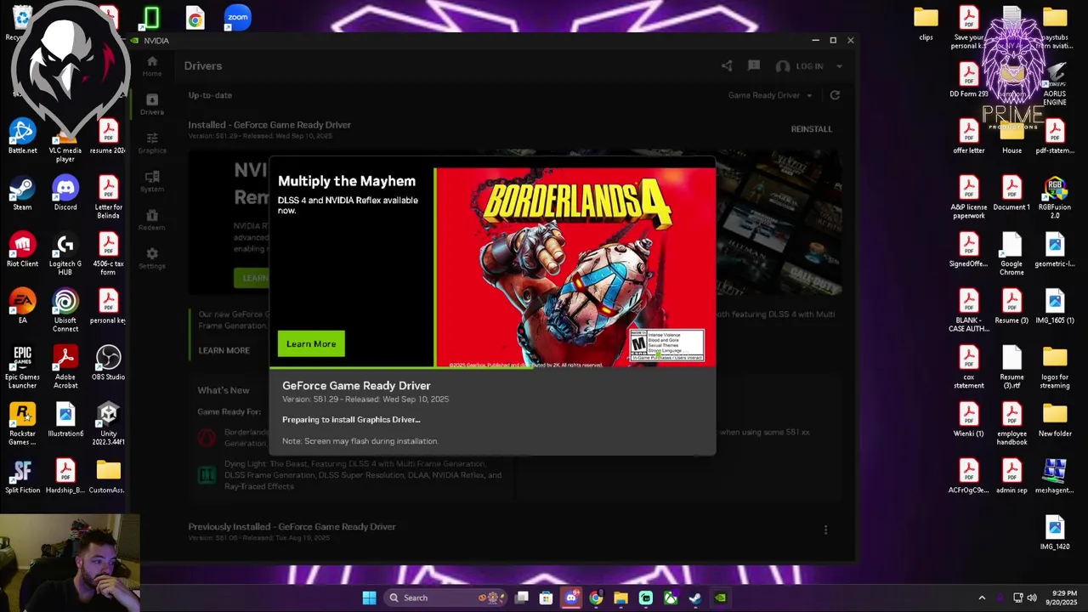
Task: Click the Preparing to install Graphics Driver status
Action: pos(351,419)
